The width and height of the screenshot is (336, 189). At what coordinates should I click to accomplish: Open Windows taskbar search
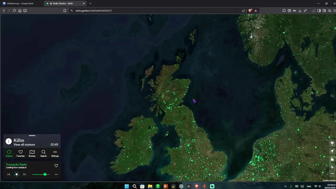(x=134, y=186)
